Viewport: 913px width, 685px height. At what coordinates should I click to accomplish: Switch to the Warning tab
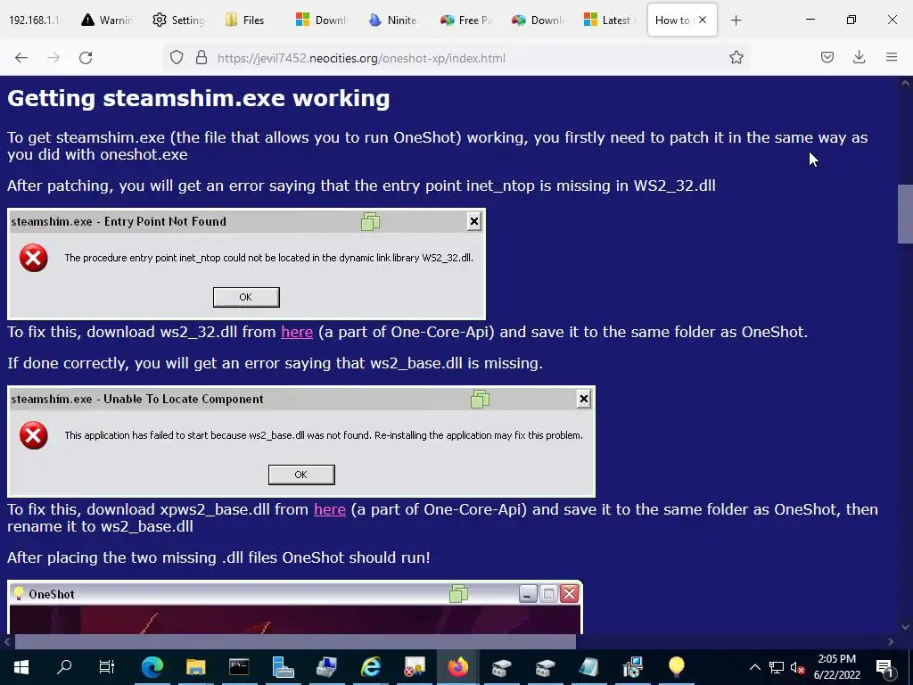[107, 21]
